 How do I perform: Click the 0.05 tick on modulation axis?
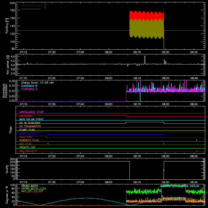click(12, 96)
